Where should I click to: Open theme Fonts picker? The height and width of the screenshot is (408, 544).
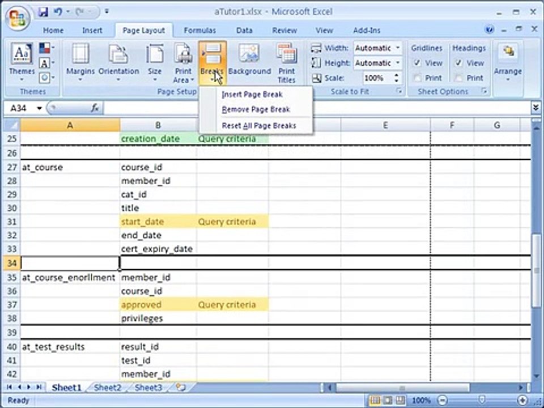[x=46, y=63]
